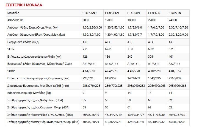Click the SCOP row label
This screenshot has width=199, height=129.
click(x=12, y=71)
